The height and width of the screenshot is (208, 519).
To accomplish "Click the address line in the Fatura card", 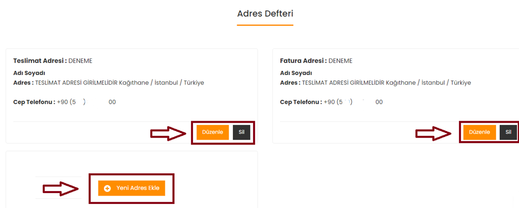I will pyautogui.click(x=375, y=83).
